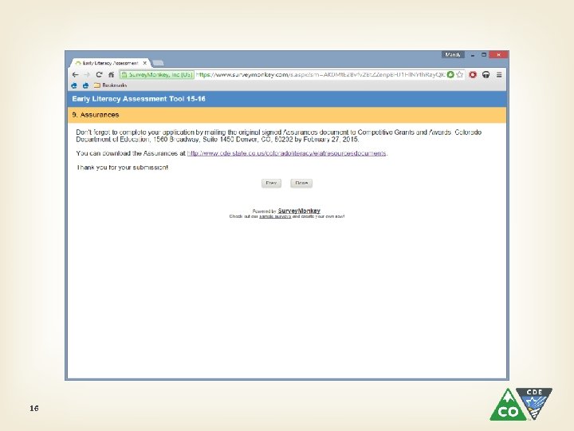
Task: Open the Chrome hamburger menu
Action: click(499, 75)
